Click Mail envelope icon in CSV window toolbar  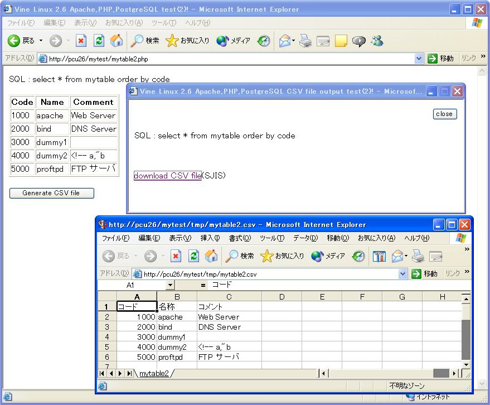pos(397,256)
